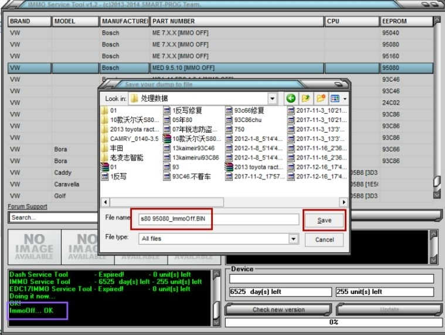Select 2013 toyota ract archive file
The height and width of the screenshot is (335, 445).
click(254, 167)
